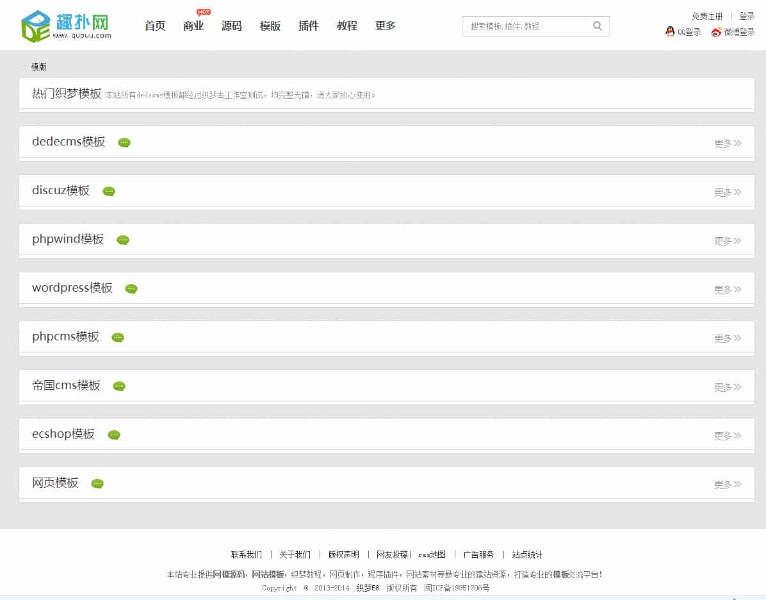
Task: Click the 热门织梦模板 heading
Action: 67,94
